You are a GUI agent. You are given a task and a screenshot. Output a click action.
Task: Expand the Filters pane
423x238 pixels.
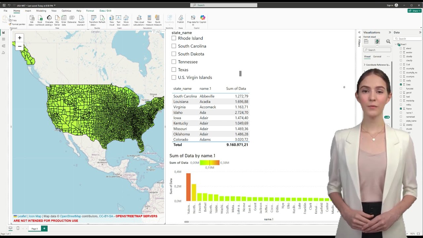(x=359, y=32)
